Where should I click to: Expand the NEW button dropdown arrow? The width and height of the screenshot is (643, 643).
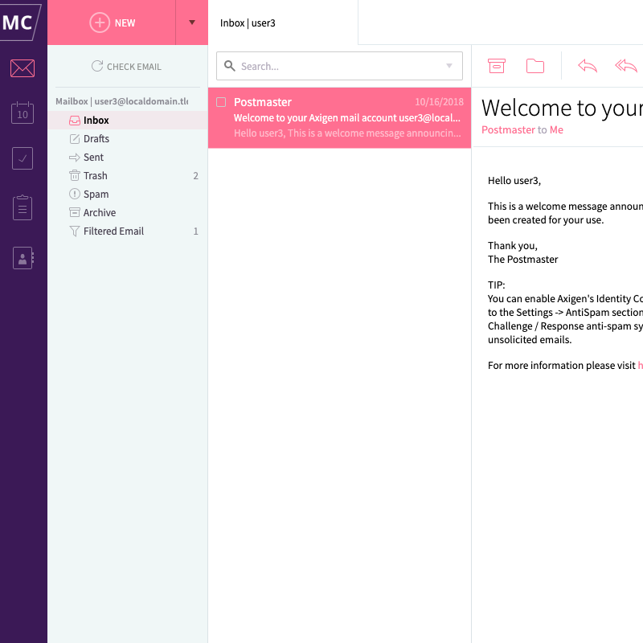[x=192, y=23]
